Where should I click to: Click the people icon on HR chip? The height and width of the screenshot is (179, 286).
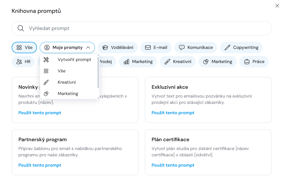click(19, 62)
